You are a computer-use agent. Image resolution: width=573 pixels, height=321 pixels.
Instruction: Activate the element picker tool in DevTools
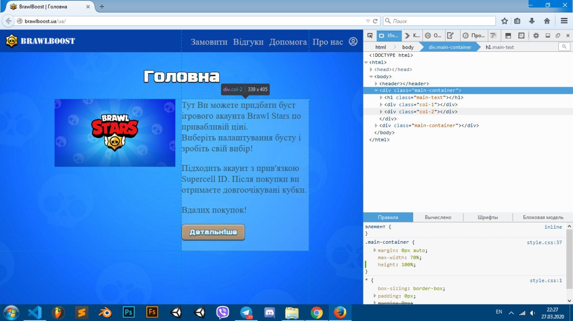(x=370, y=36)
